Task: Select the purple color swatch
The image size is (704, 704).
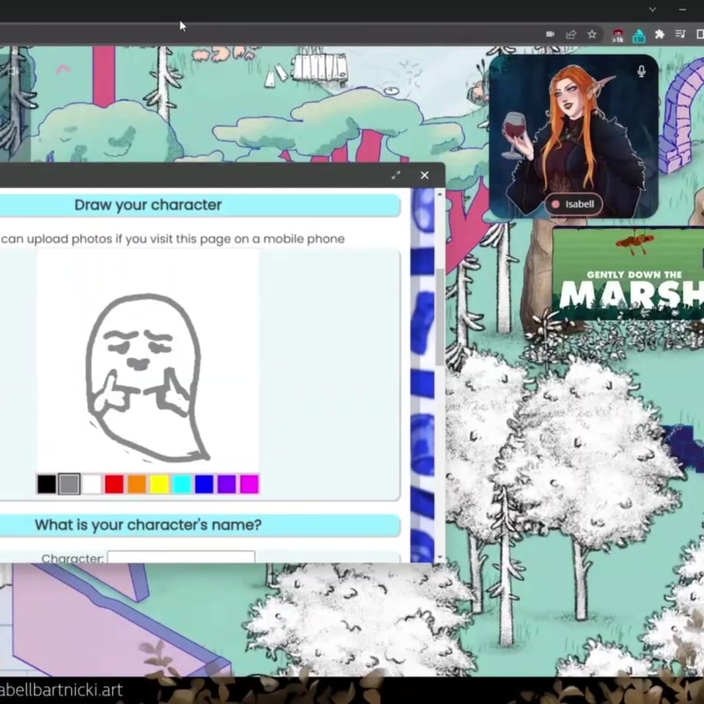Action: (x=227, y=484)
